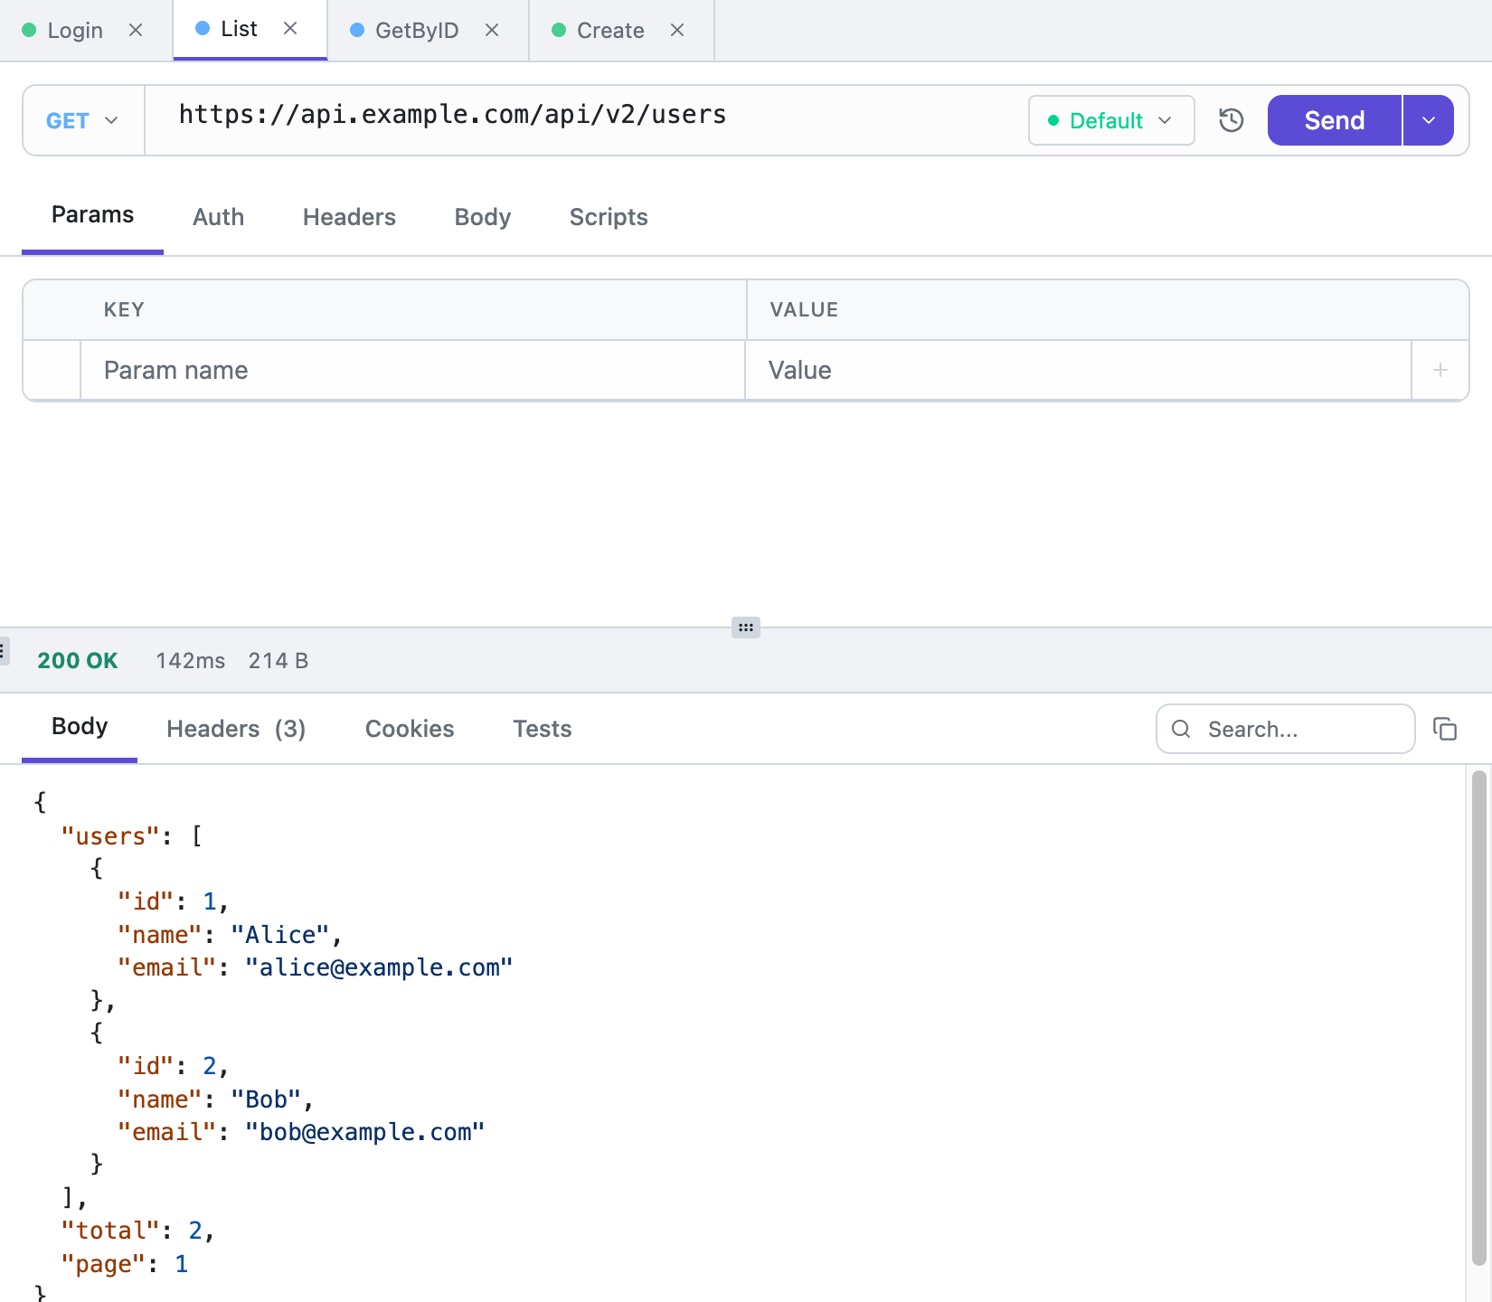Send the request

click(1335, 120)
